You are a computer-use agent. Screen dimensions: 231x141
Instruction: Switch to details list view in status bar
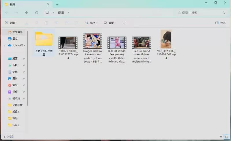coord(221,137)
